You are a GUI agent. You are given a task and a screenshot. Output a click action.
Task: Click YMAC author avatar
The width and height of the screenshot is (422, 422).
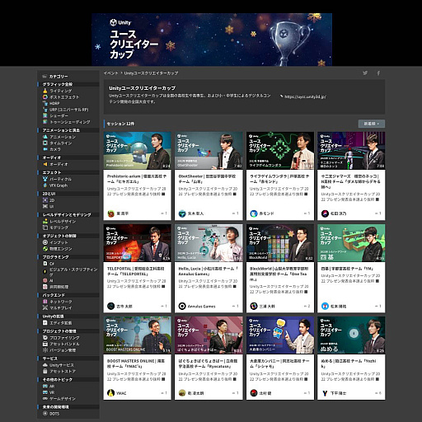coord(110,393)
